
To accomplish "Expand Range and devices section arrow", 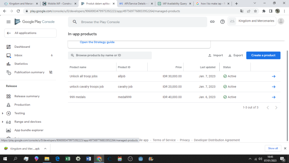I will pos(3,122).
